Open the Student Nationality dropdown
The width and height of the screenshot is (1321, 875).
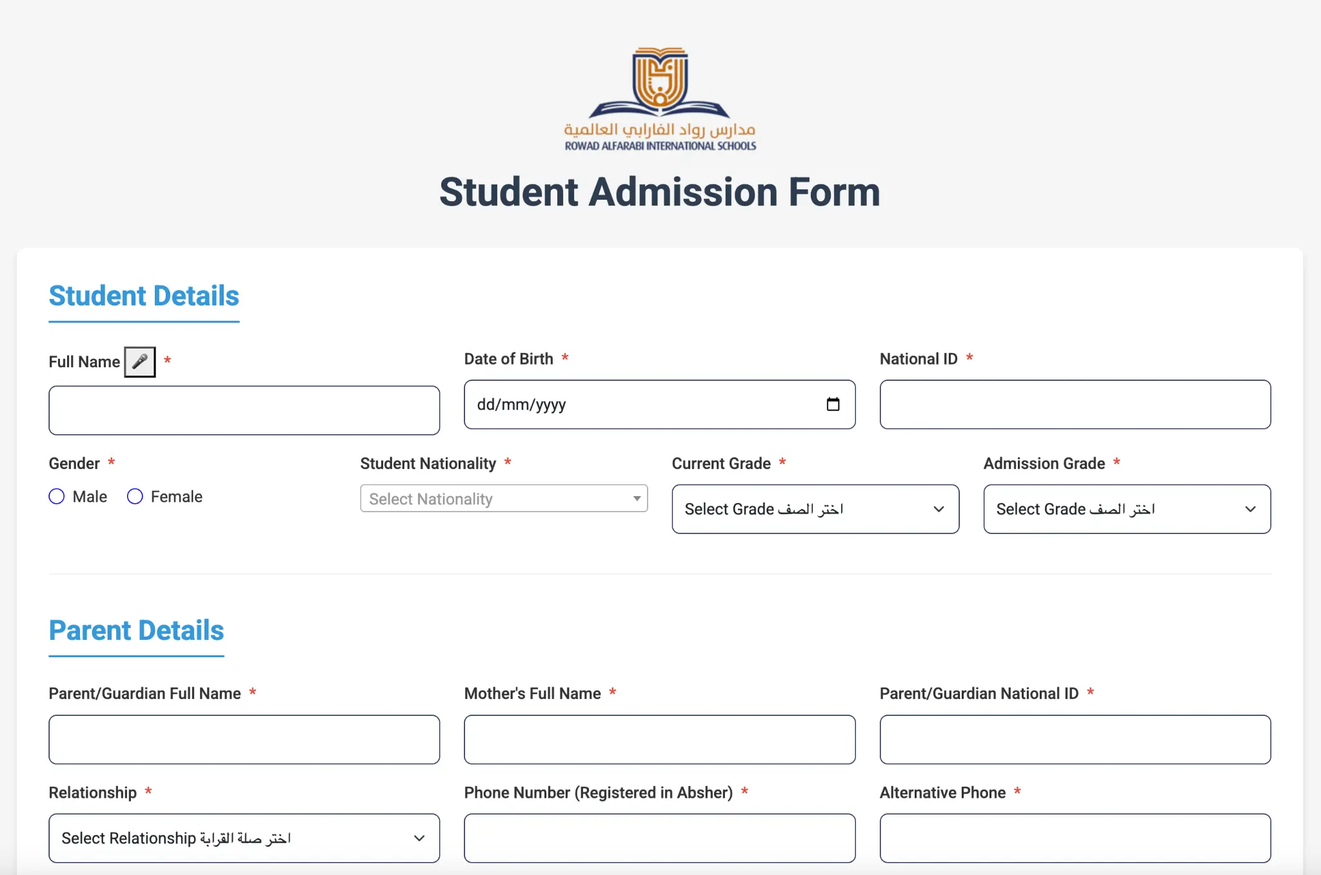click(504, 499)
